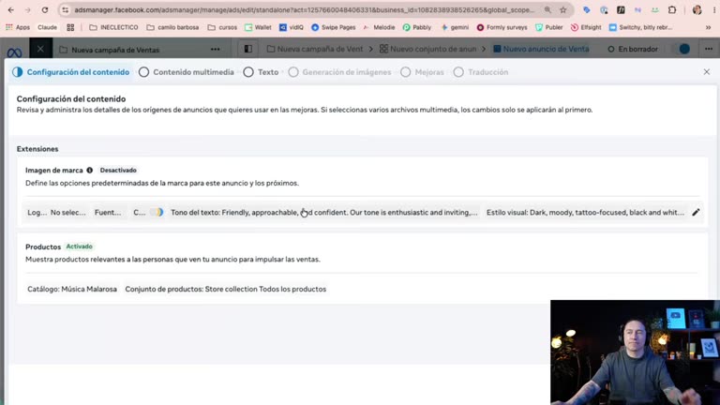720x405 pixels.
Task: Show info about Imagen de marca
Action: click(90, 170)
